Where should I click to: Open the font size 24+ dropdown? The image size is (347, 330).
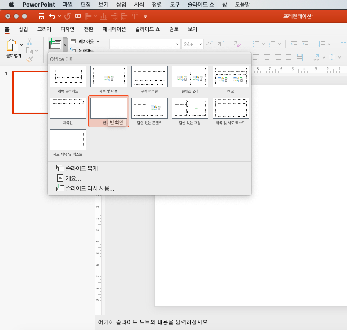pyautogui.click(x=200, y=44)
